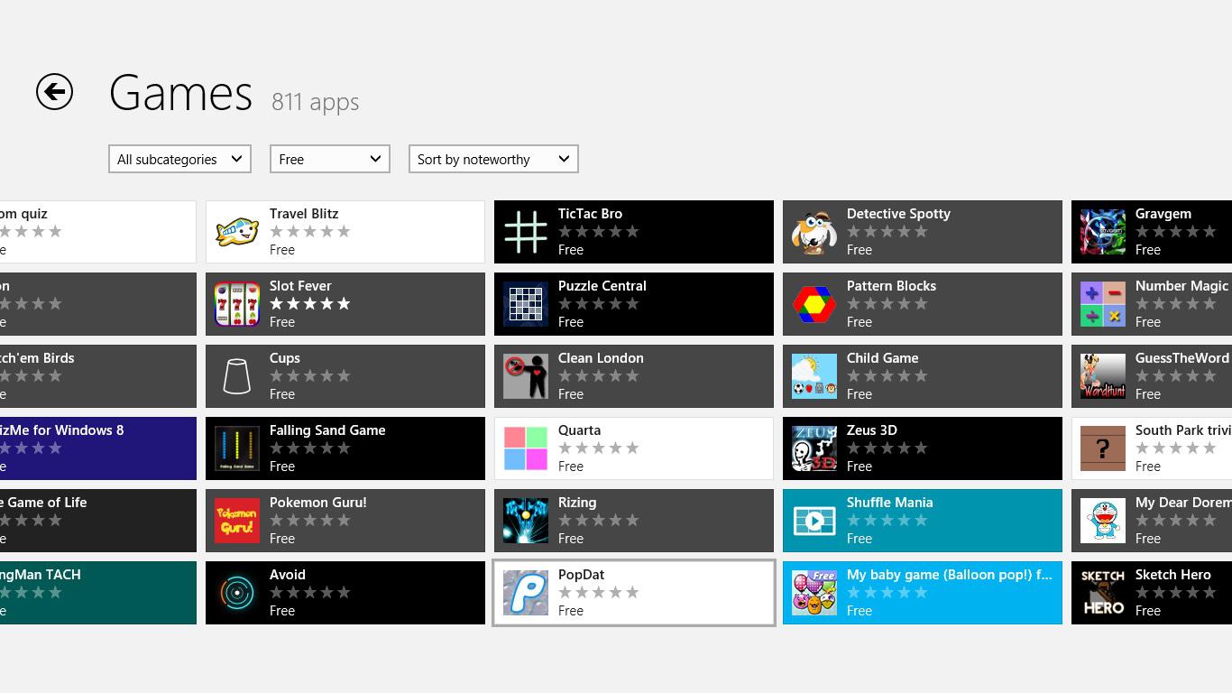This screenshot has width=1232, height=693.
Task: Select the PopDat blue P icon
Action: click(526, 593)
